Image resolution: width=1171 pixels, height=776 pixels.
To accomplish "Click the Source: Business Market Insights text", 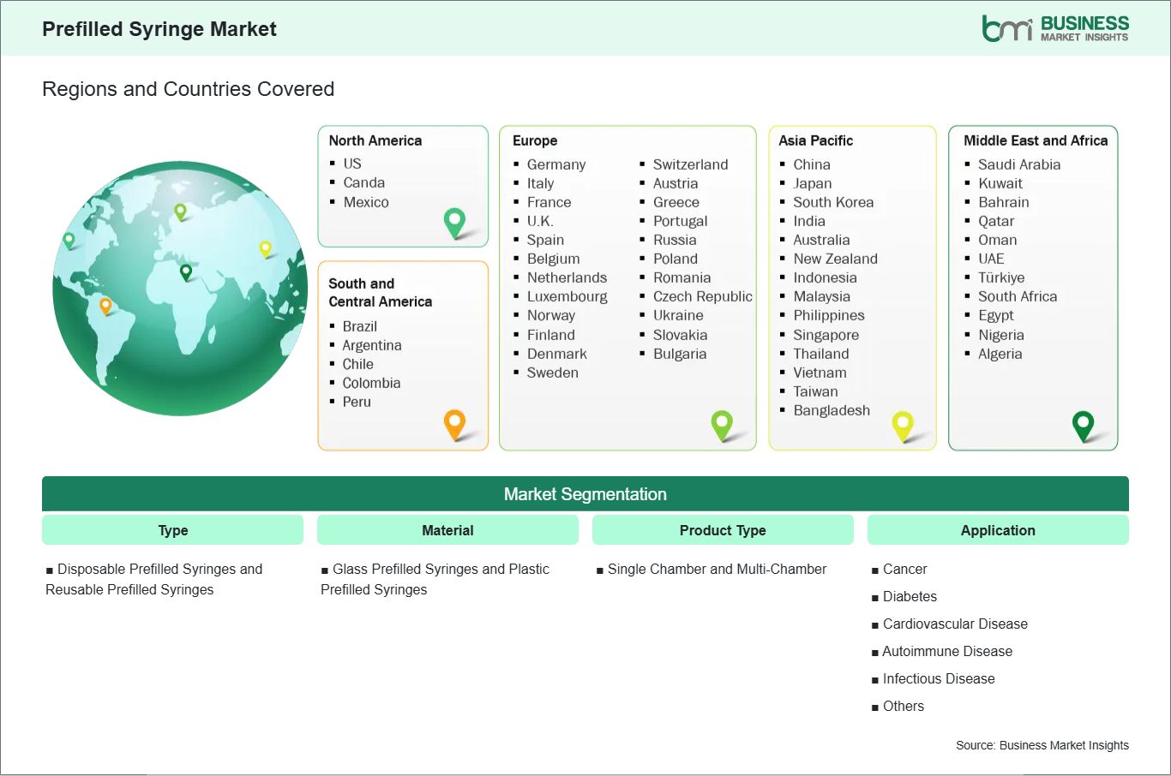I will coord(1042,745).
